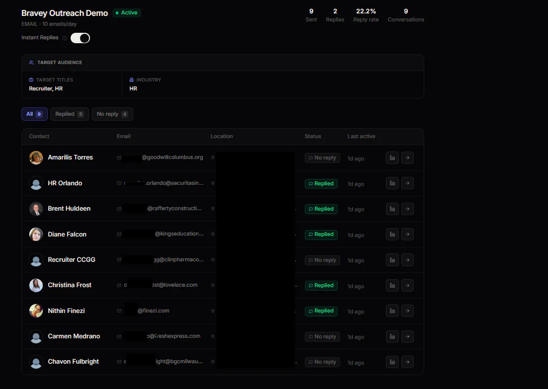The width and height of the screenshot is (548, 389).
Task: Open LinkedIn icon for Nithin Finezi
Action: coord(392,311)
